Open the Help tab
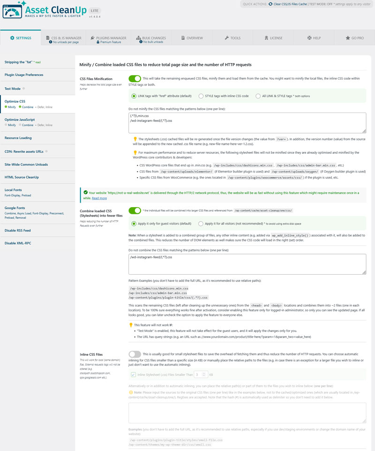Viewport: 375px width, 451px height. 314,38
